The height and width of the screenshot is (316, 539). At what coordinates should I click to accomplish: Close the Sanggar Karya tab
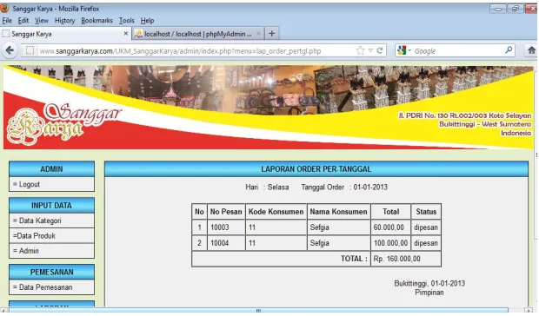click(x=125, y=34)
